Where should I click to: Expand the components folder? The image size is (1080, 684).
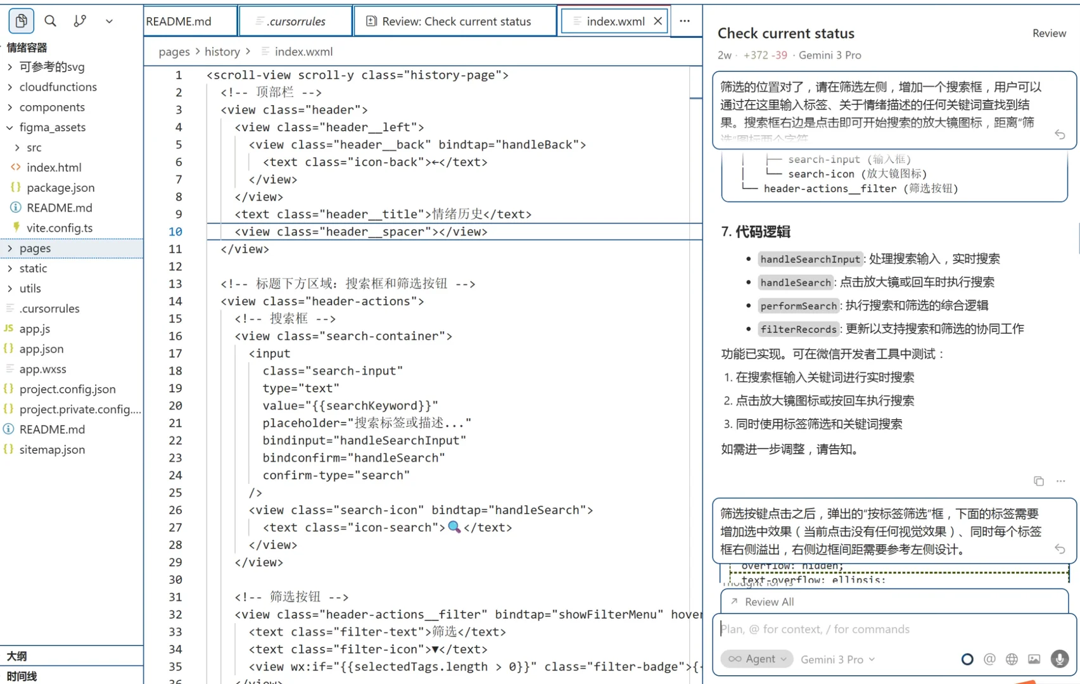pos(72,107)
